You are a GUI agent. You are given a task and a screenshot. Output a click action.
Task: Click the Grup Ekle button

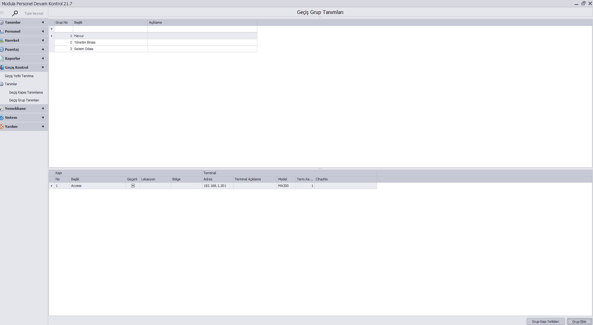(x=579, y=322)
